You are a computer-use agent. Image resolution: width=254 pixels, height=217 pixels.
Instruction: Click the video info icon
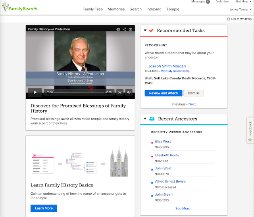118,29
